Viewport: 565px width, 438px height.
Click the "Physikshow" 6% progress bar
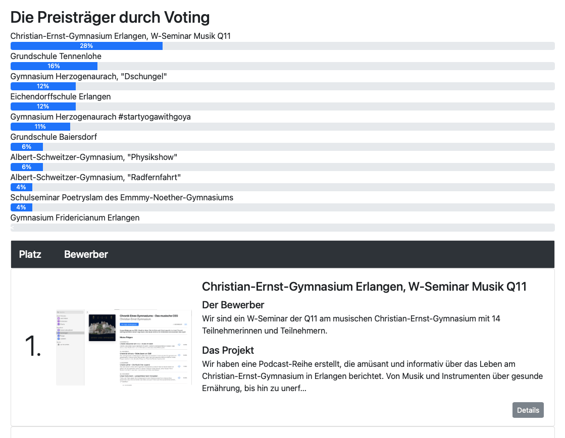(27, 167)
